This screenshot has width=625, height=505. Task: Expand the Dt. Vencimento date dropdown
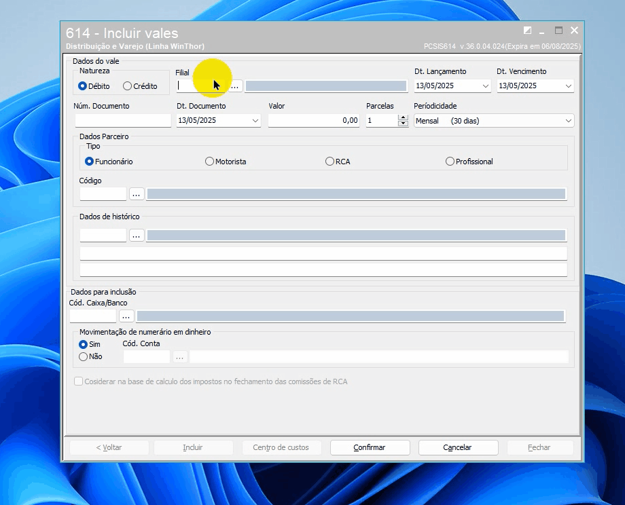coord(569,86)
